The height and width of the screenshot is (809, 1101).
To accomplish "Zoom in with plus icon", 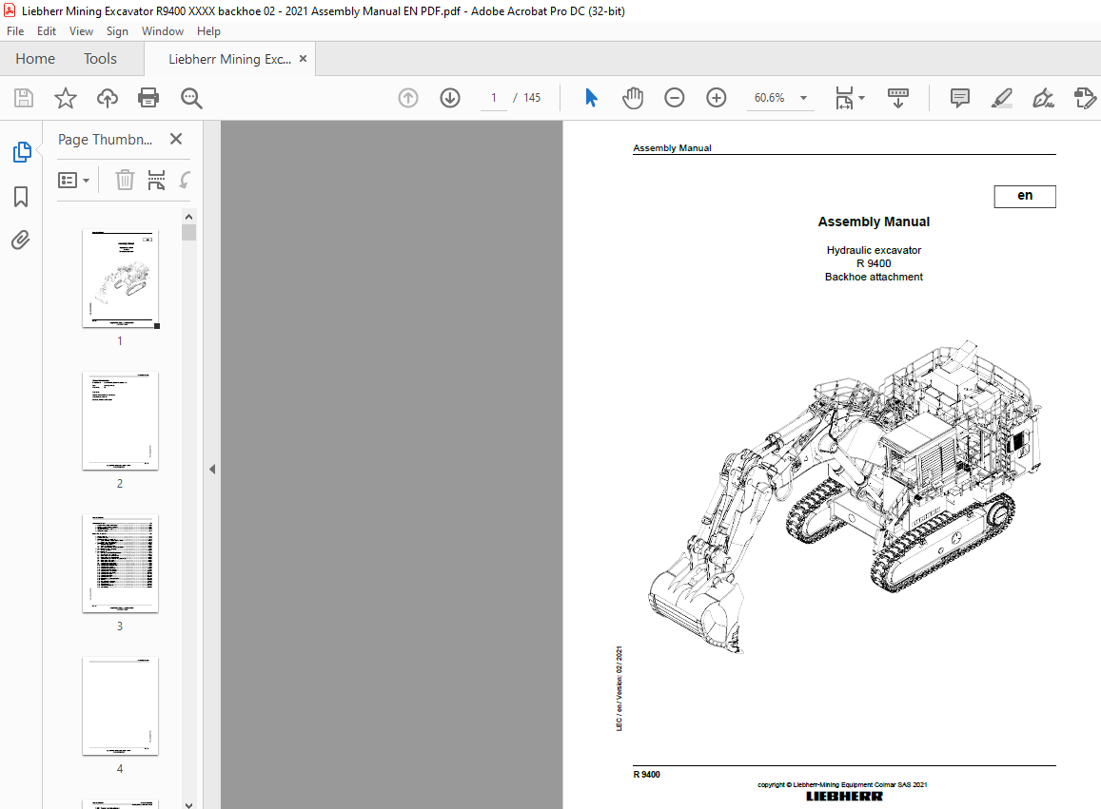I will [717, 98].
